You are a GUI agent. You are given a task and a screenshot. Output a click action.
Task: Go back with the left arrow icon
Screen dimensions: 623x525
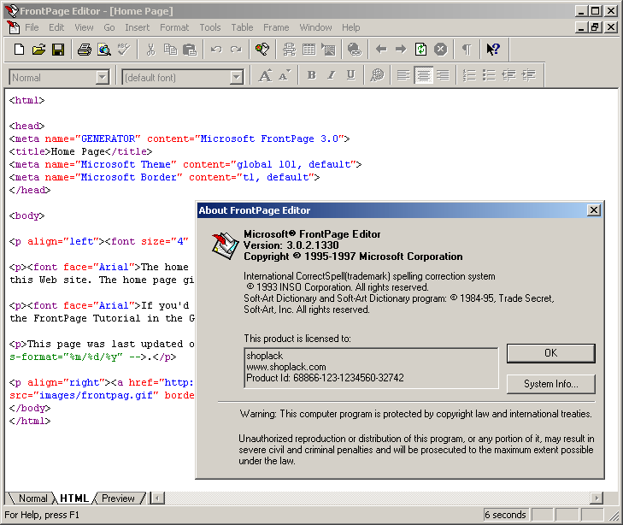tap(381, 50)
